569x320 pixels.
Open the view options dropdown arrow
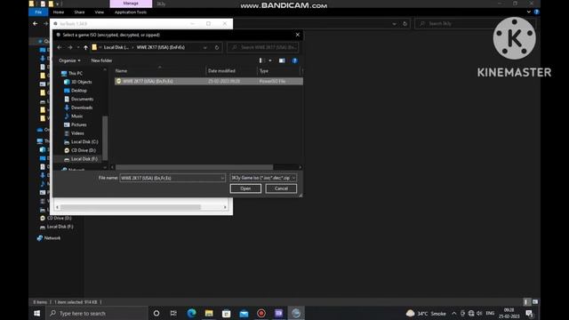[270, 60]
